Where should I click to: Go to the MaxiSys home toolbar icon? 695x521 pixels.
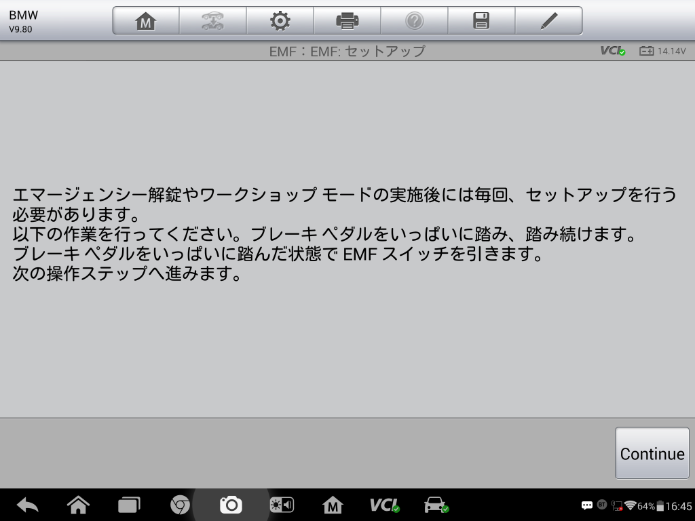(146, 21)
